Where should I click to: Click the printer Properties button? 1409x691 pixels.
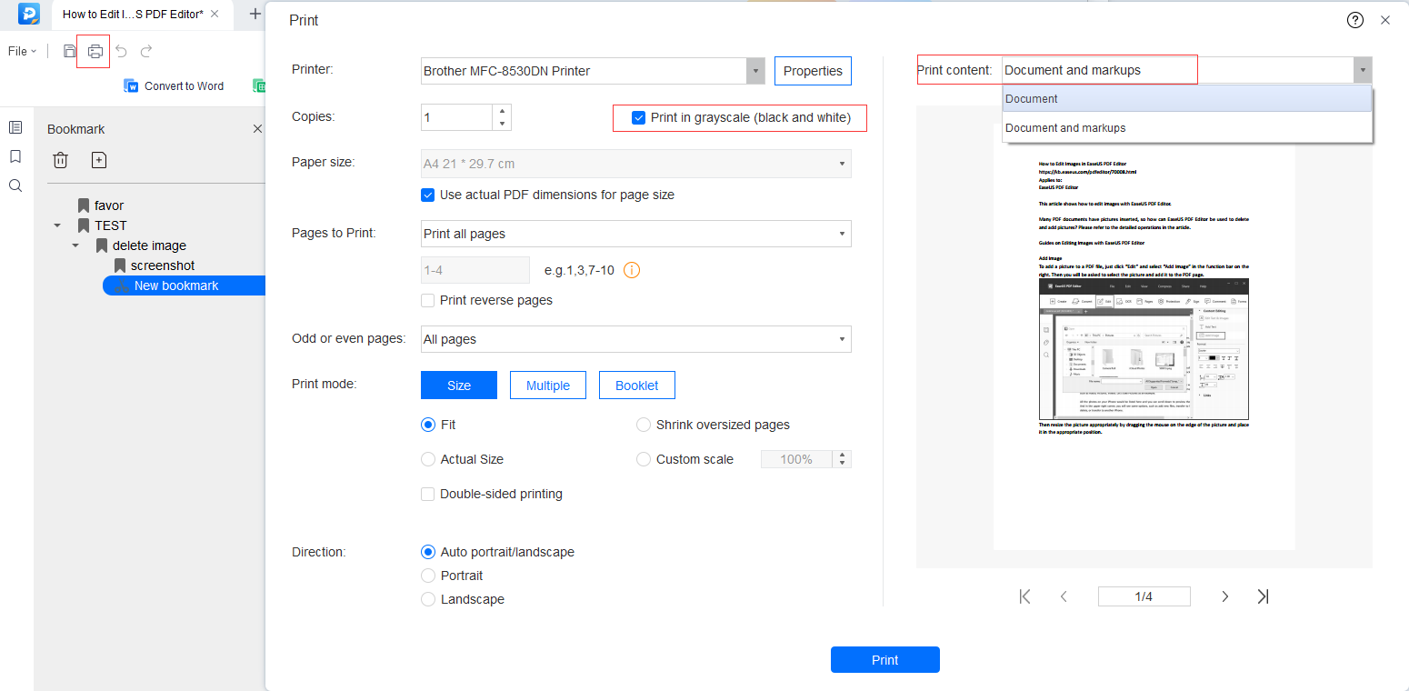point(813,71)
